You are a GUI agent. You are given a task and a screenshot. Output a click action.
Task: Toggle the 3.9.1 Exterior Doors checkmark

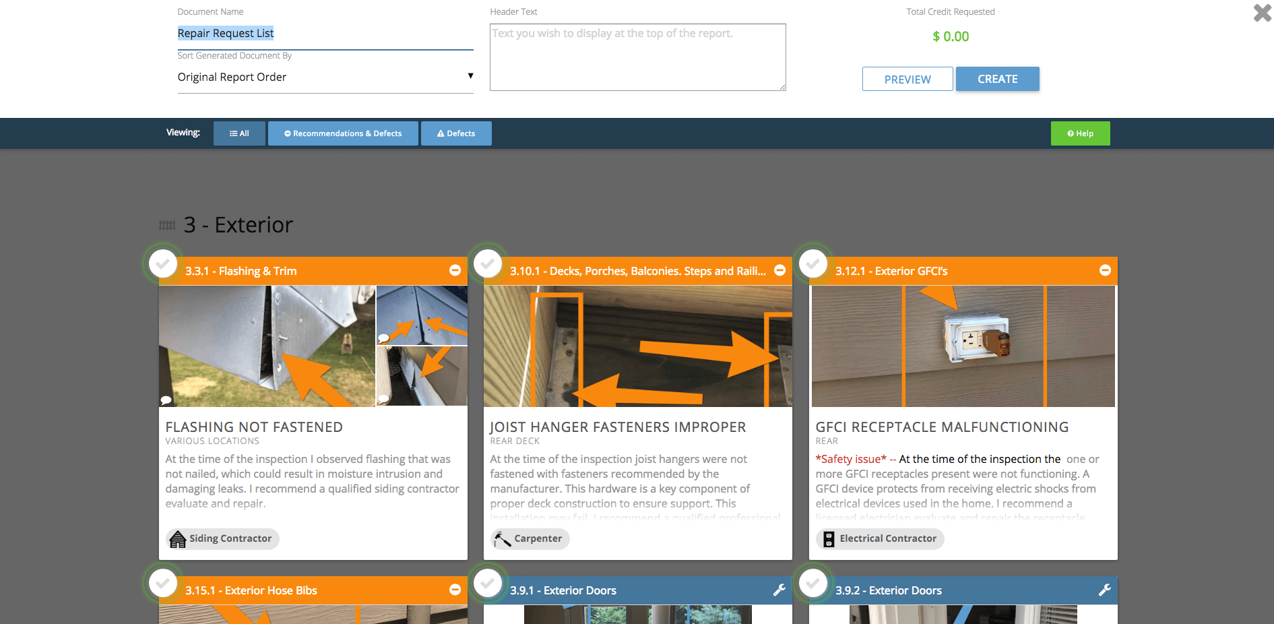click(x=488, y=583)
